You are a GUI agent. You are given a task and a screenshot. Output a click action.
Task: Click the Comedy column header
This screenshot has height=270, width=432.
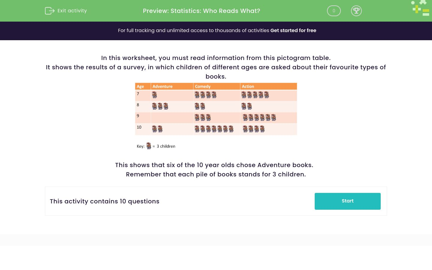202,86
